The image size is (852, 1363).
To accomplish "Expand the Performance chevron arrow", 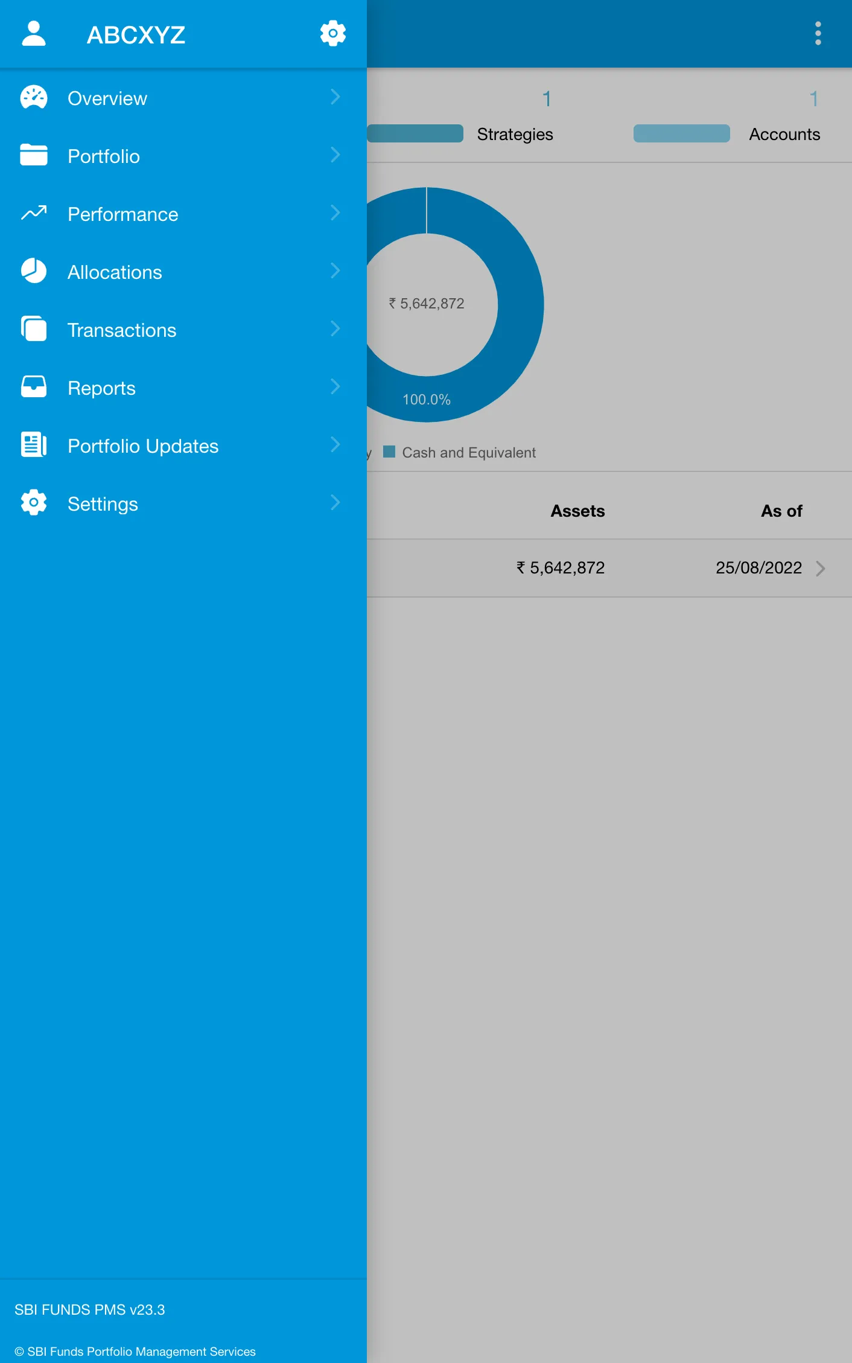I will tap(335, 212).
